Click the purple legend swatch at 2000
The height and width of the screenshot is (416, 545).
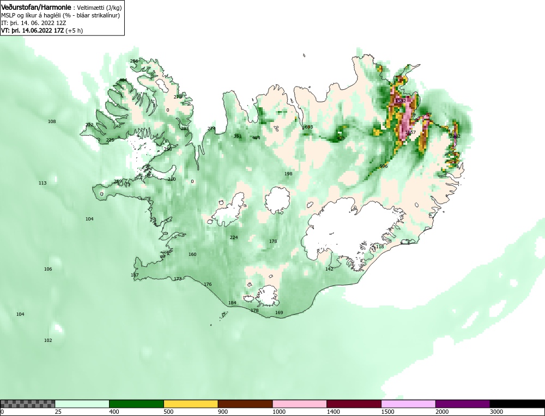(x=463, y=404)
